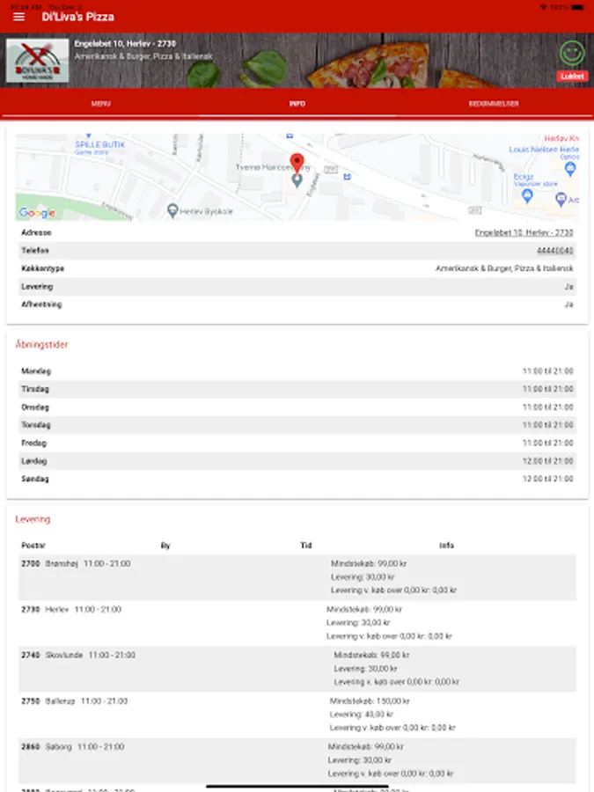Tap the Di'Liva's restaurant logo thumbnail
Screen dimensions: 594x792
point(37,61)
